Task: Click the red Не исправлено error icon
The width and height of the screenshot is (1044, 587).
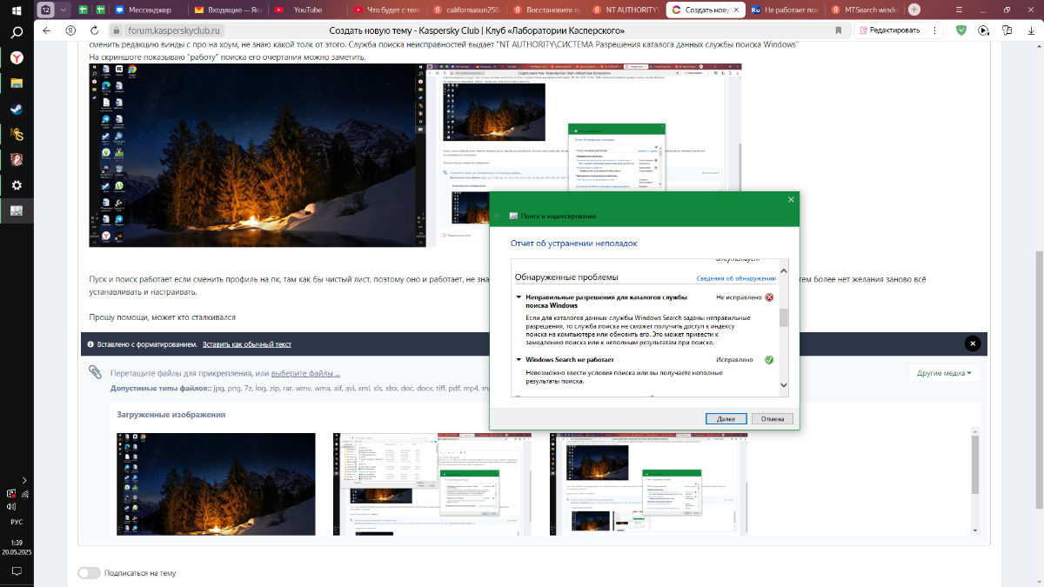Action: (x=769, y=297)
